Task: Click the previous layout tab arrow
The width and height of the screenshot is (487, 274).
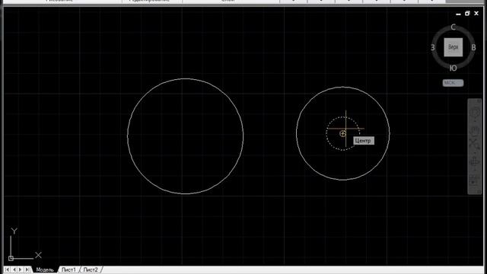Action: pos(14,269)
